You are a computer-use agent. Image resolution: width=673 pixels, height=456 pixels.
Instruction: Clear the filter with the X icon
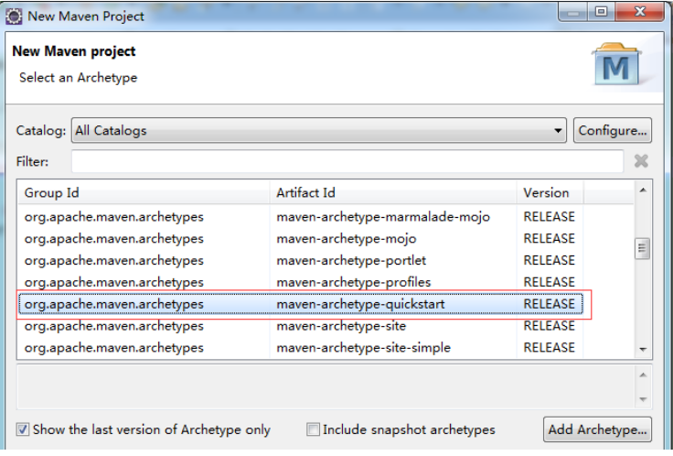click(641, 161)
